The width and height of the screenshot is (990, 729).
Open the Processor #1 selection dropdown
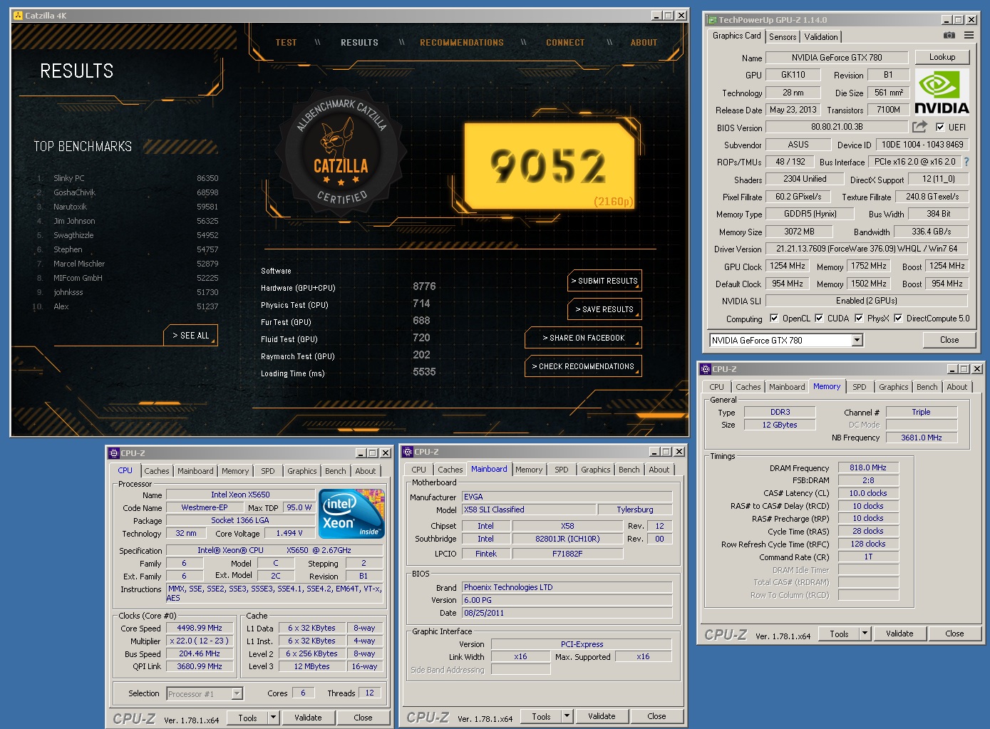click(x=237, y=693)
